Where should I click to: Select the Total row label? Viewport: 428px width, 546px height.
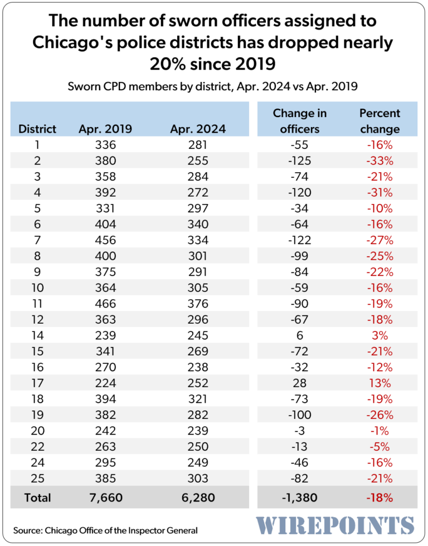tap(37, 498)
